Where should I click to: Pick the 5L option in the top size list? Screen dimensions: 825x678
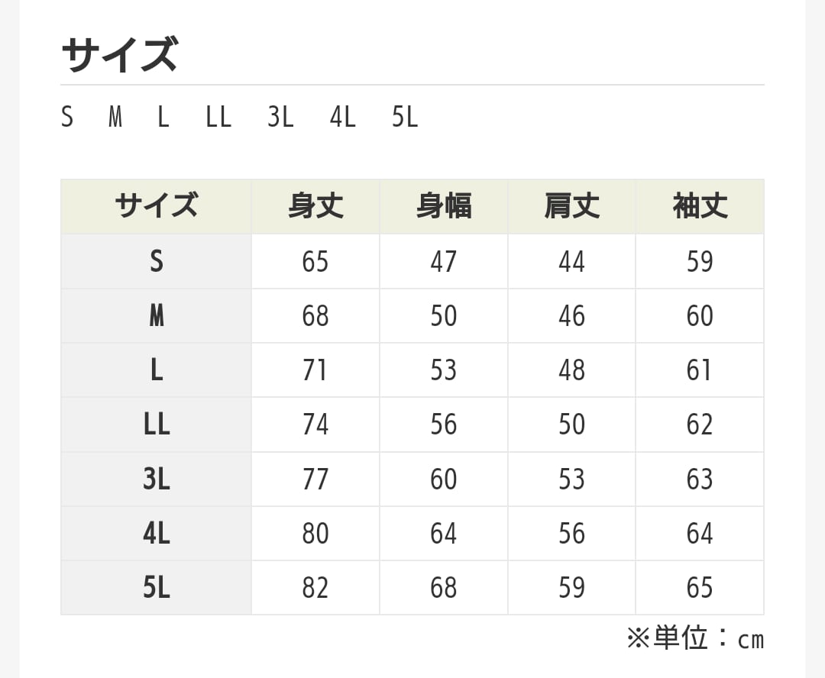click(x=405, y=118)
